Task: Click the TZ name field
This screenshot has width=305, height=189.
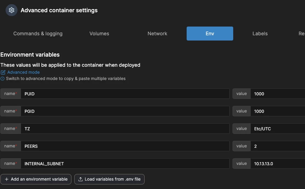Action: pos(125,129)
